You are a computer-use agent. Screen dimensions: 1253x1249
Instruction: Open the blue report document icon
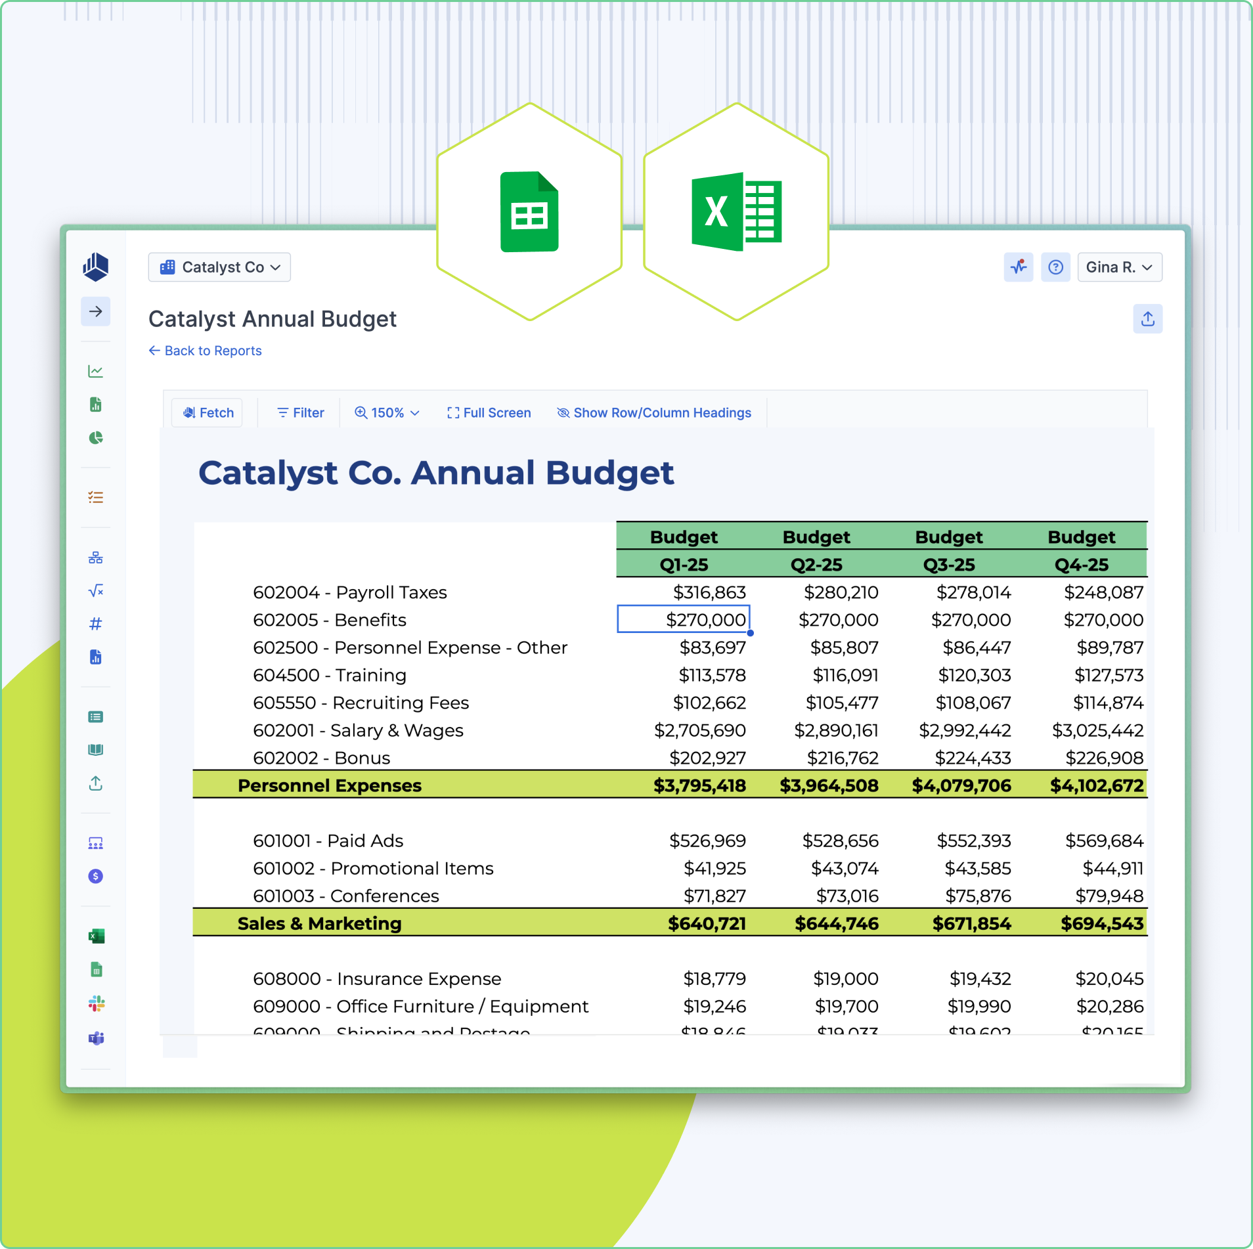tap(96, 657)
